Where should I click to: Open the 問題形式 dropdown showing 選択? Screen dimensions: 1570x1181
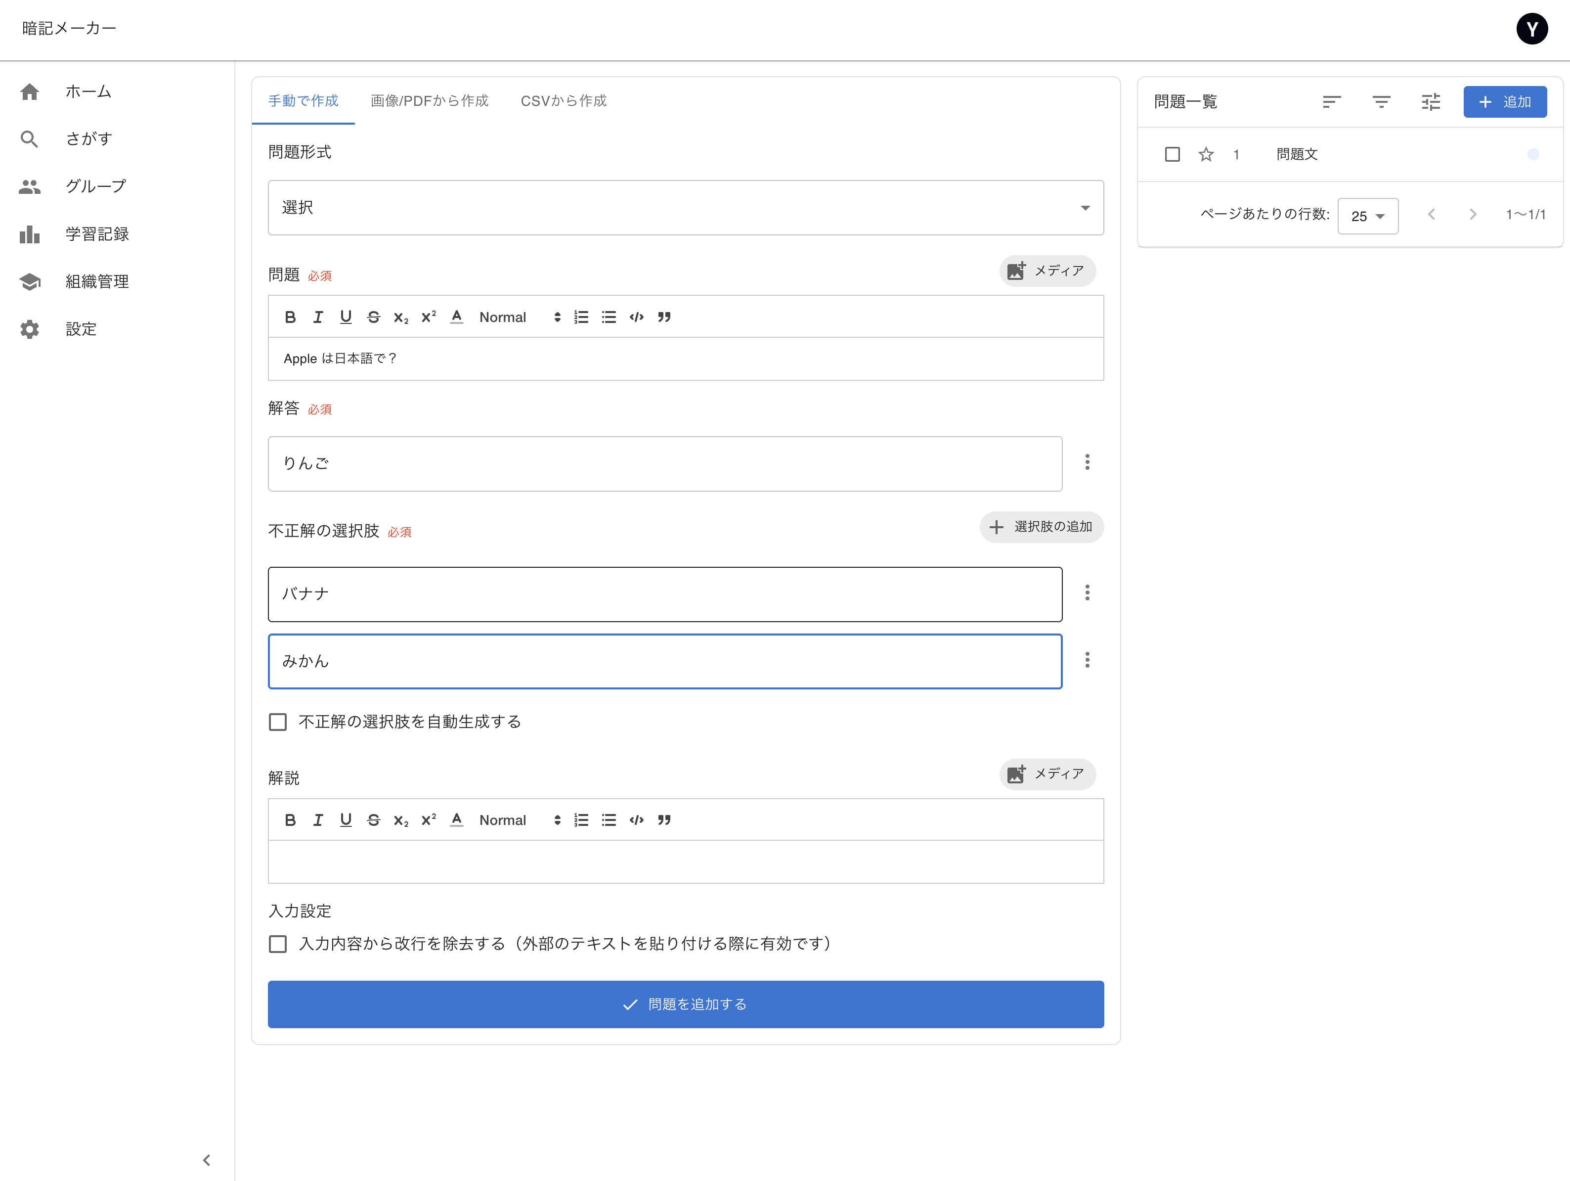[686, 207]
